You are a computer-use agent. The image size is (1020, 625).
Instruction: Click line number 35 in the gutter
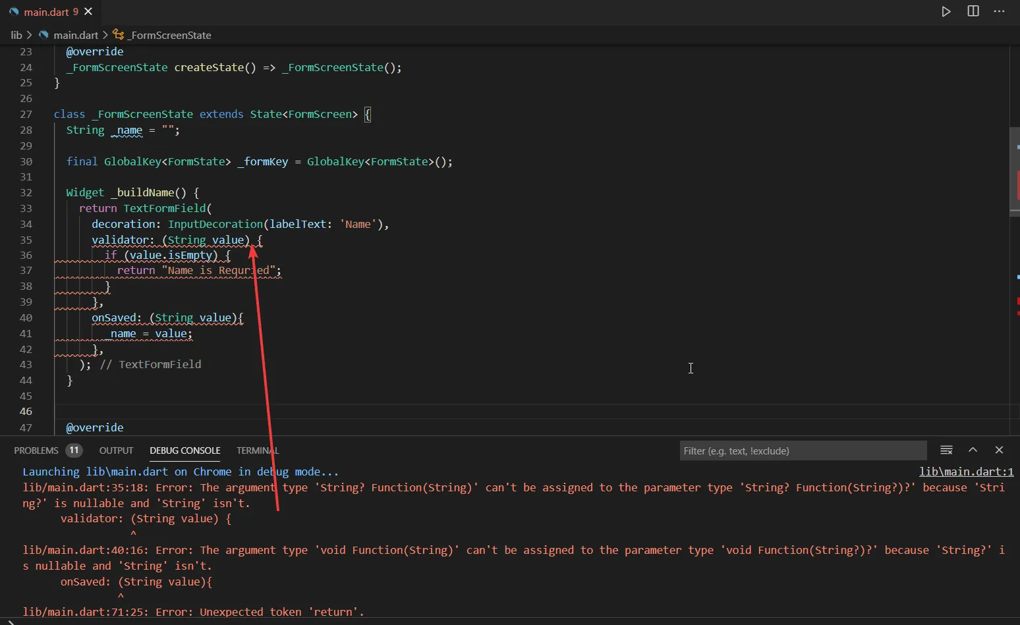26,240
